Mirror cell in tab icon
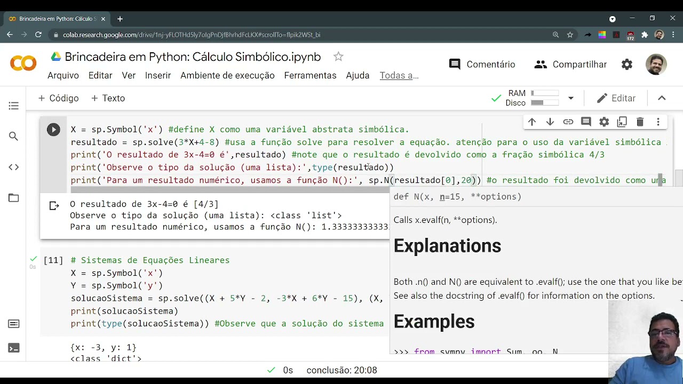The width and height of the screenshot is (683, 384). tap(622, 122)
